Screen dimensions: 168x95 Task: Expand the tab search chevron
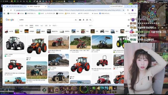[4, 6]
